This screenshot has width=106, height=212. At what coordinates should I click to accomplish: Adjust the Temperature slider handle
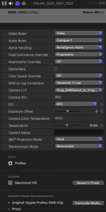[67, 125]
